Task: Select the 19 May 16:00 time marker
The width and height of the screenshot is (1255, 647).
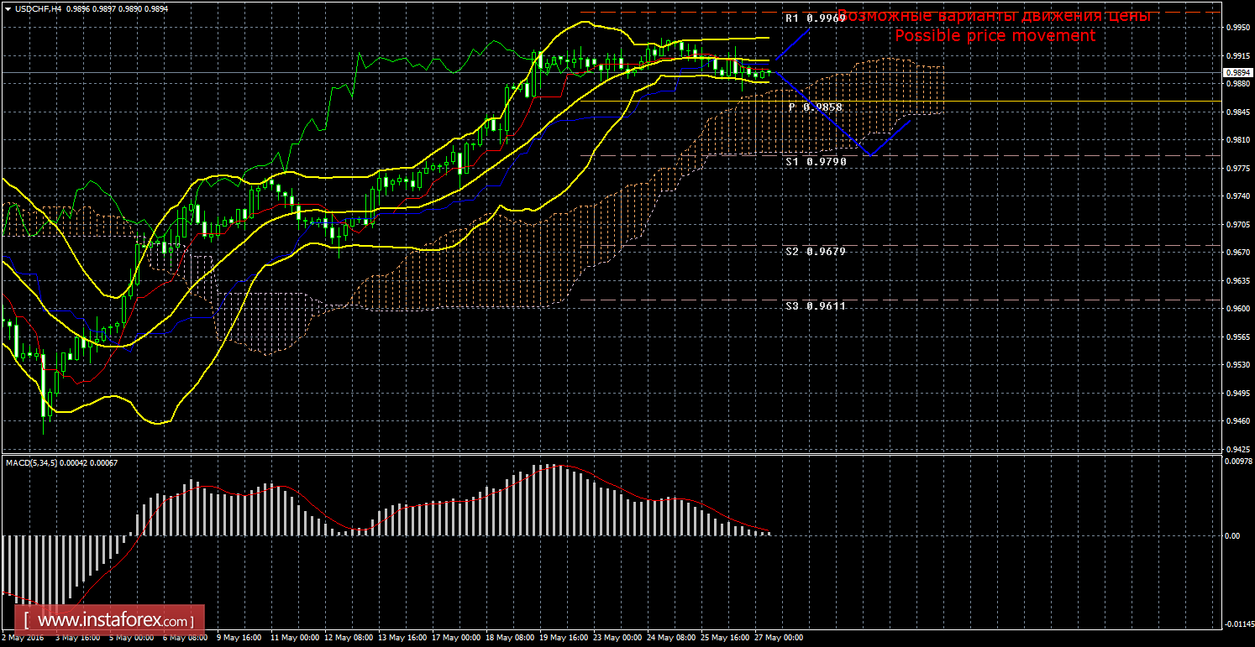Action: tap(564, 637)
